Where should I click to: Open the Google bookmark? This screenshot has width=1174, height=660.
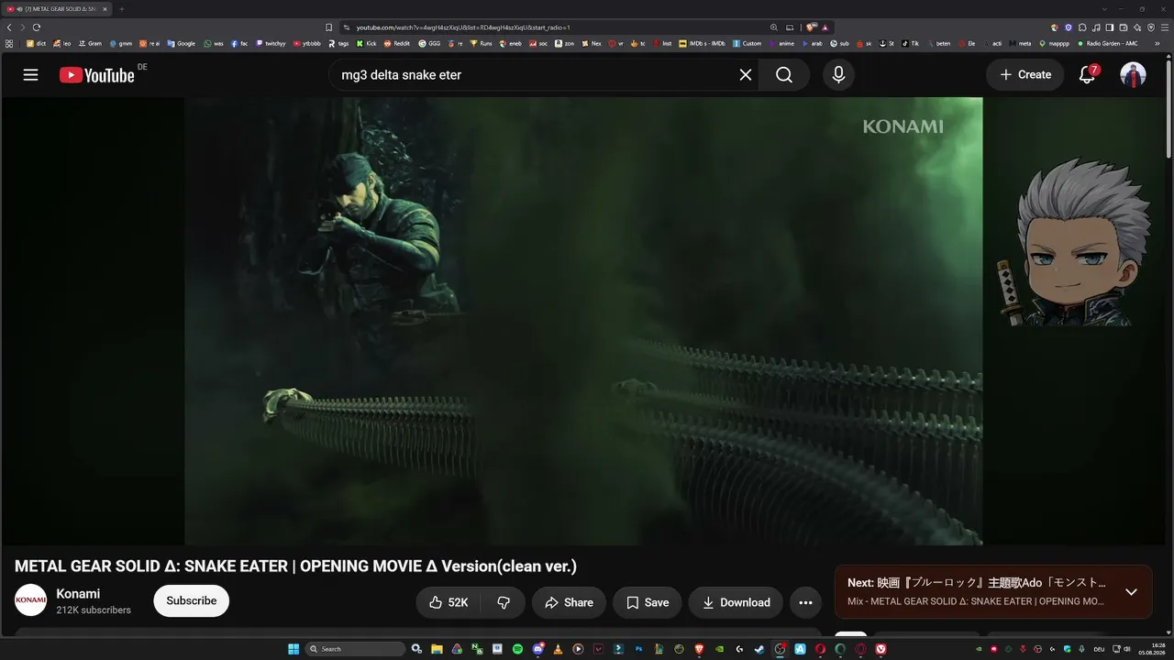pyautogui.click(x=182, y=43)
